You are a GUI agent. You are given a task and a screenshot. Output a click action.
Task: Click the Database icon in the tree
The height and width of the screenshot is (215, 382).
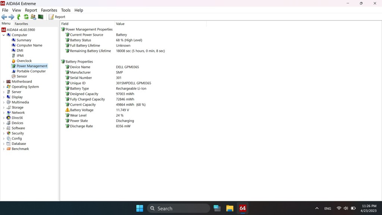(x=9, y=144)
